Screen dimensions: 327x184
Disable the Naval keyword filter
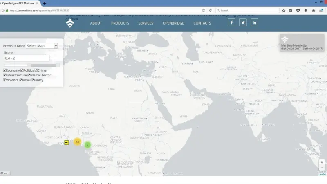tap(21, 80)
